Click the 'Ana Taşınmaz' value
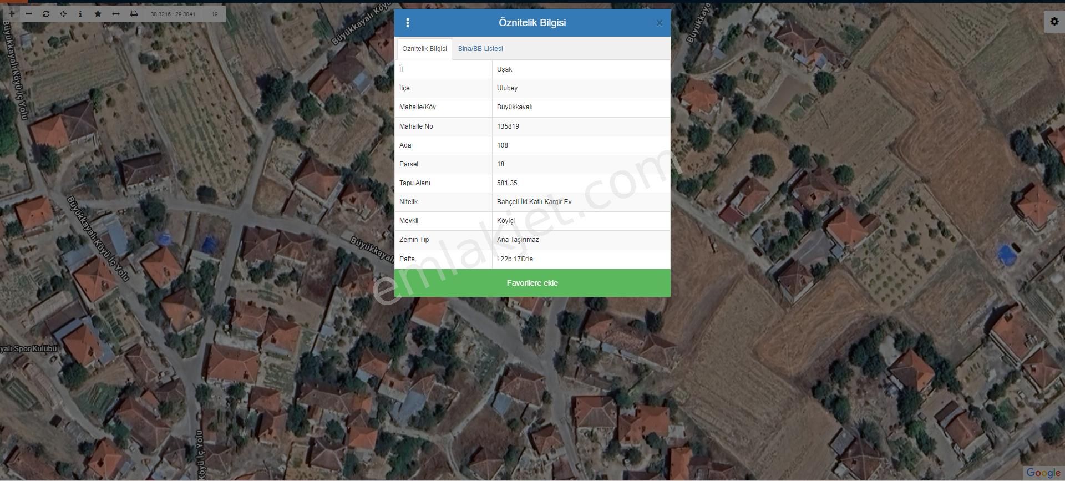 pos(518,240)
